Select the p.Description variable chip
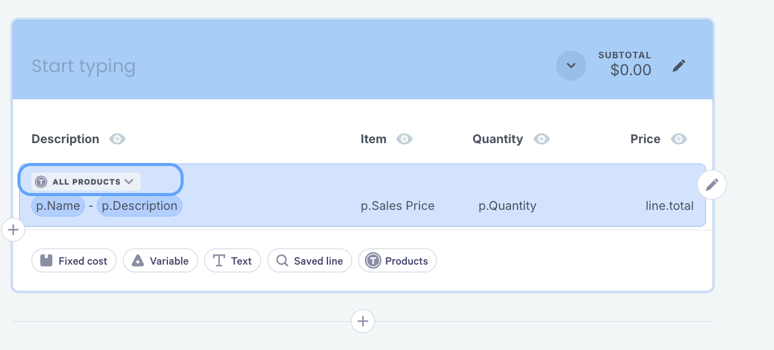This screenshot has width=774, height=350. click(139, 206)
